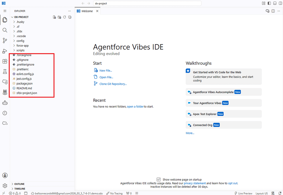The height and width of the screenshot is (195, 283).
Task: Toggle the primary side bar layout button
Action: click(x=269, y=3)
